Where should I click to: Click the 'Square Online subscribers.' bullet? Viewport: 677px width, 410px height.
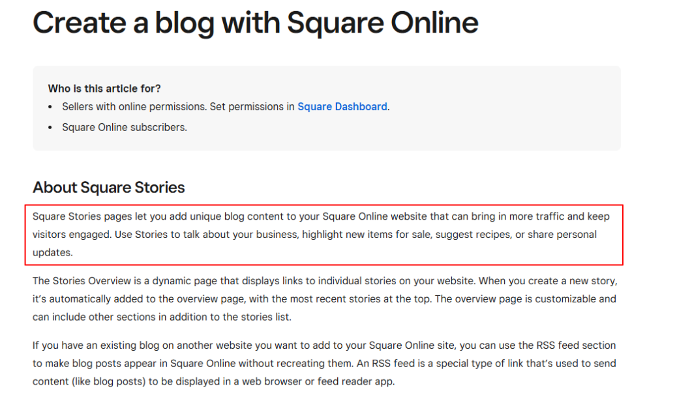[x=125, y=127]
